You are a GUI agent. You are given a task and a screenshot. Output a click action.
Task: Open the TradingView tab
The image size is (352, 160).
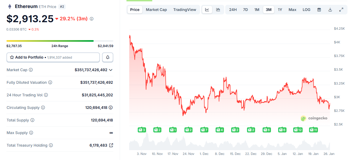(185, 9)
